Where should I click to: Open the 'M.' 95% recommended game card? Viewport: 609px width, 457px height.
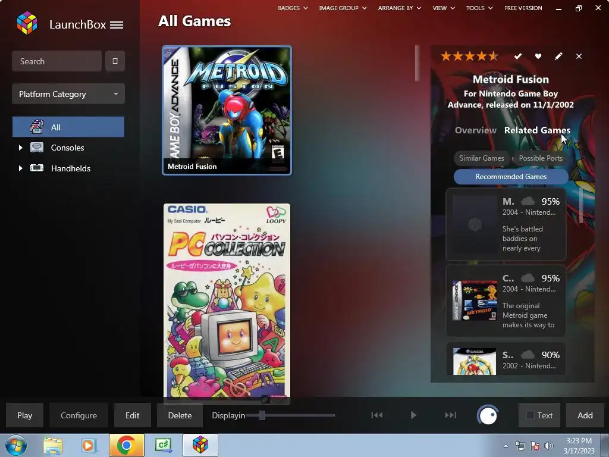[506, 224]
